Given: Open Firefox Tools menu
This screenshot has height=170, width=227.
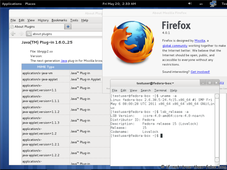Looking at the screenshot, I should [x=74, y=20].
